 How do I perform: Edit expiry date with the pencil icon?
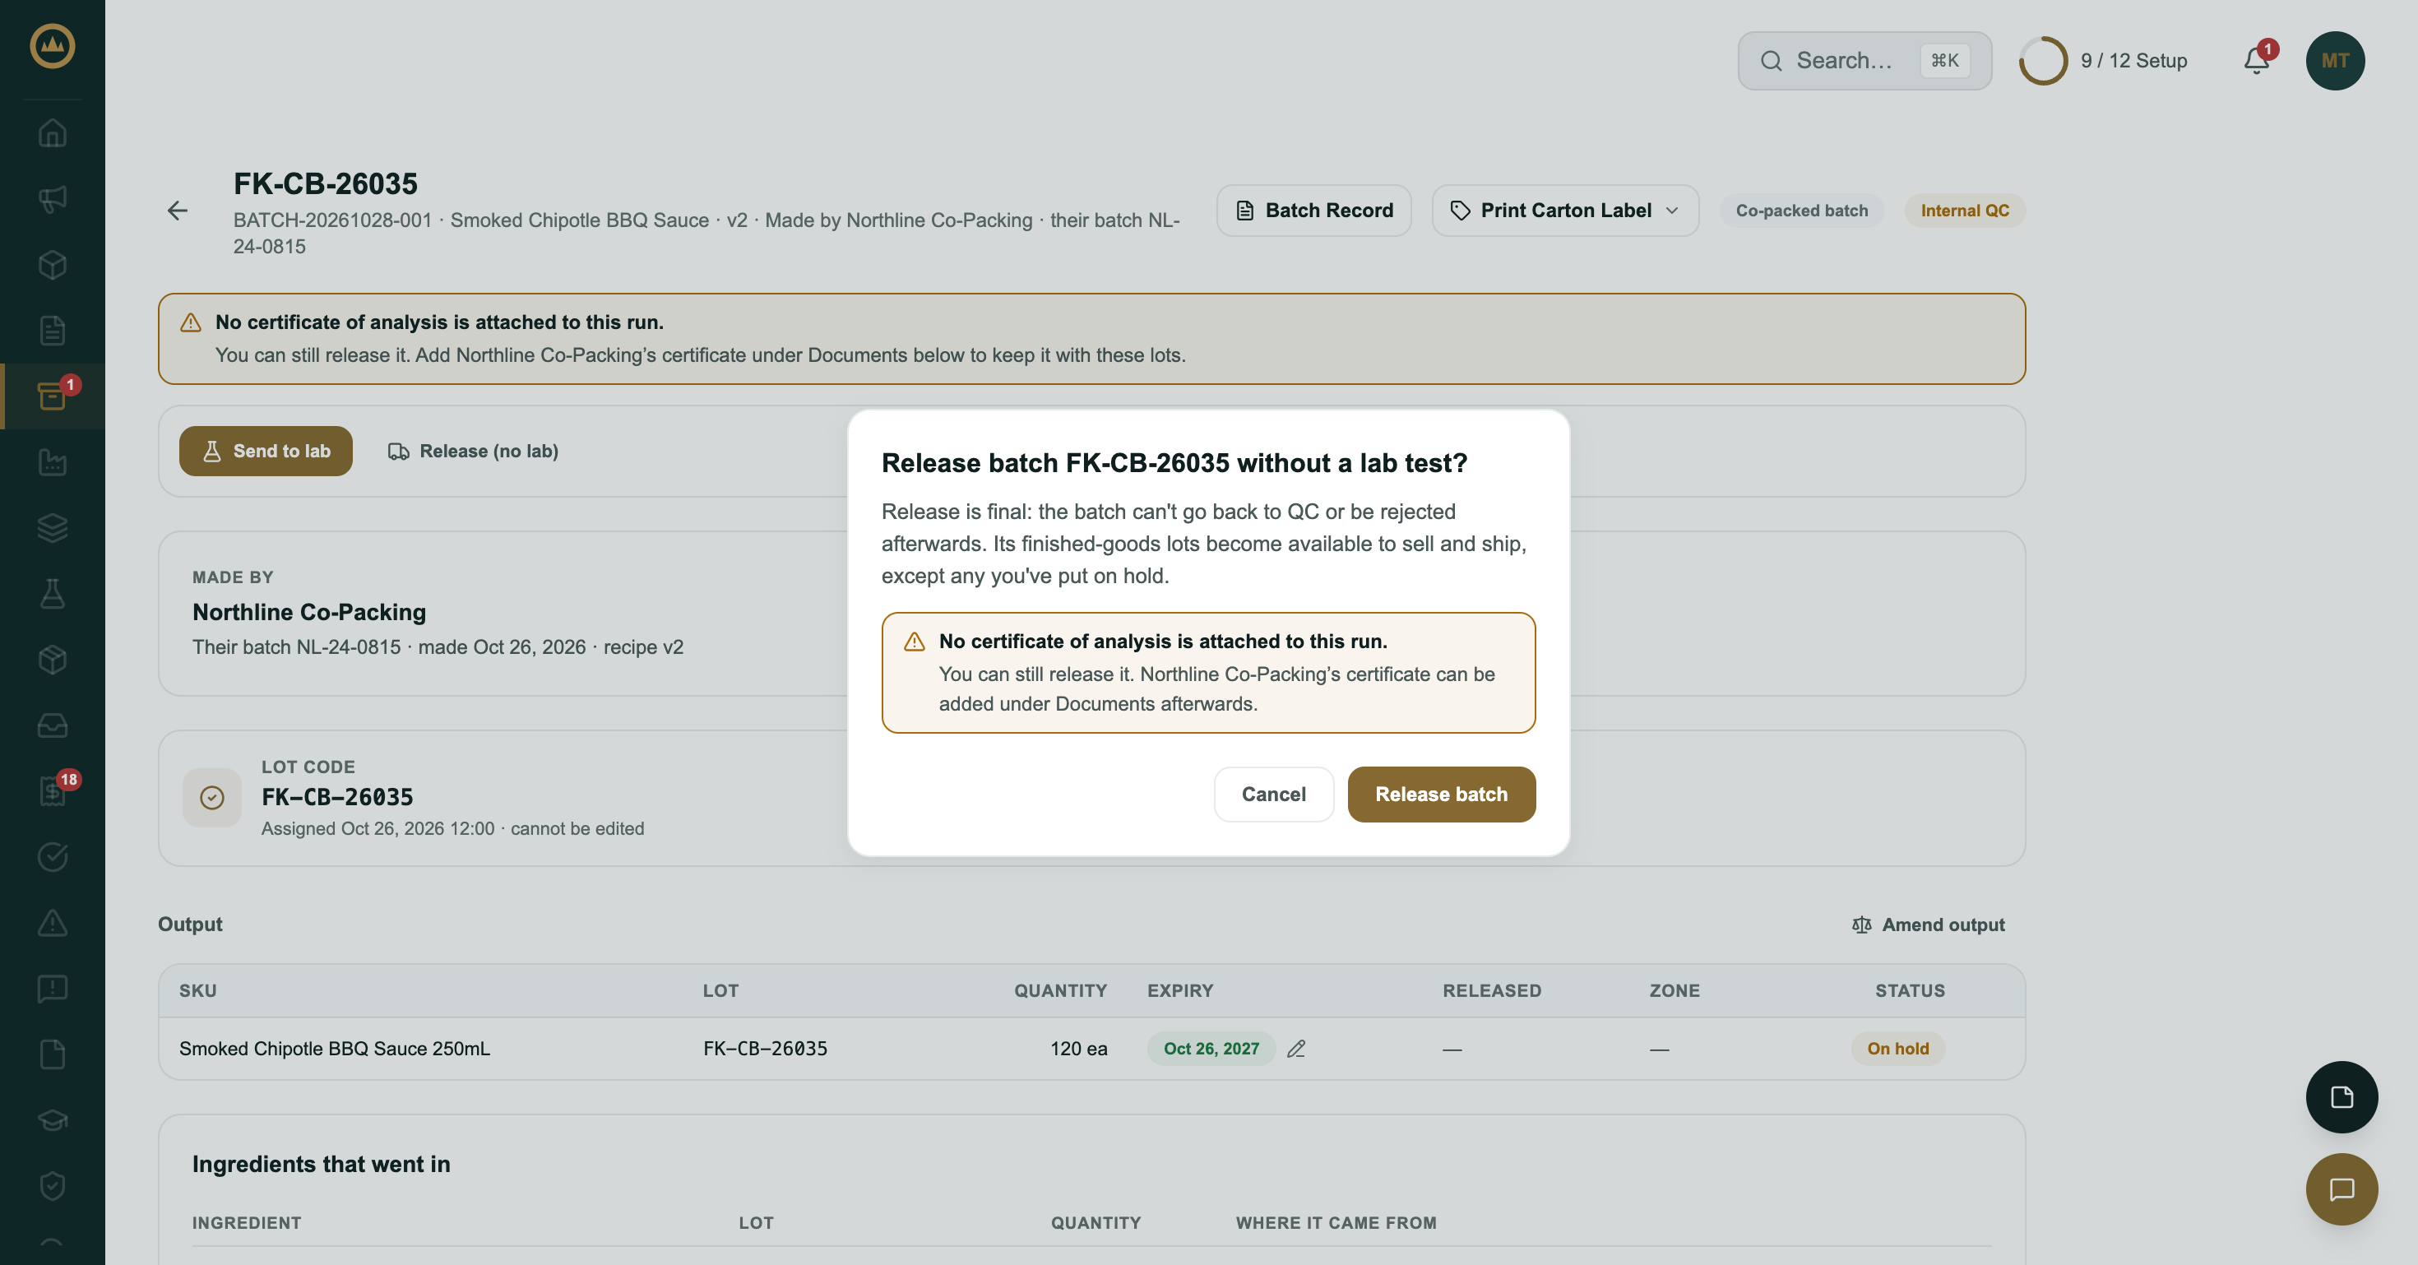click(x=1296, y=1048)
